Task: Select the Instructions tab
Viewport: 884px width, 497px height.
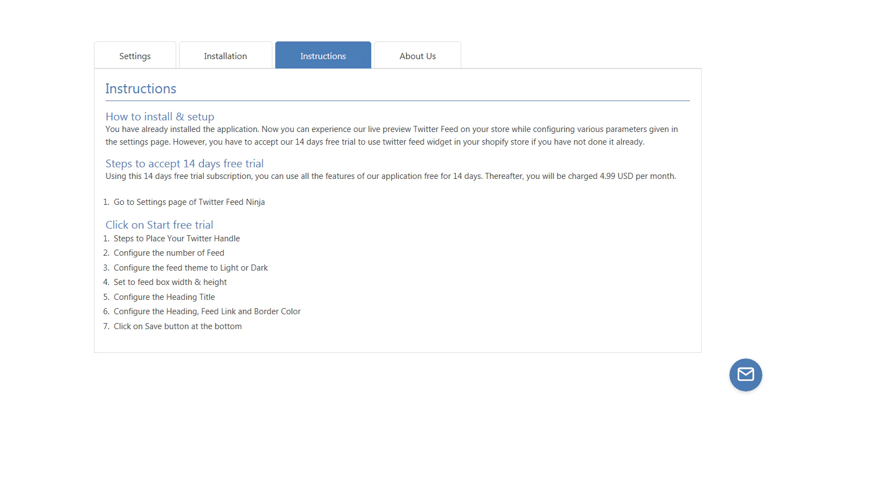Action: (323, 56)
